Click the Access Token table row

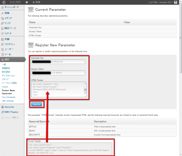[x=102, y=32]
